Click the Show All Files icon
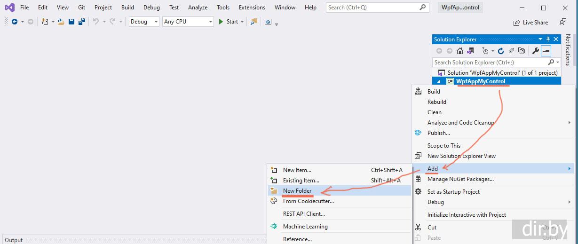 [x=522, y=51]
